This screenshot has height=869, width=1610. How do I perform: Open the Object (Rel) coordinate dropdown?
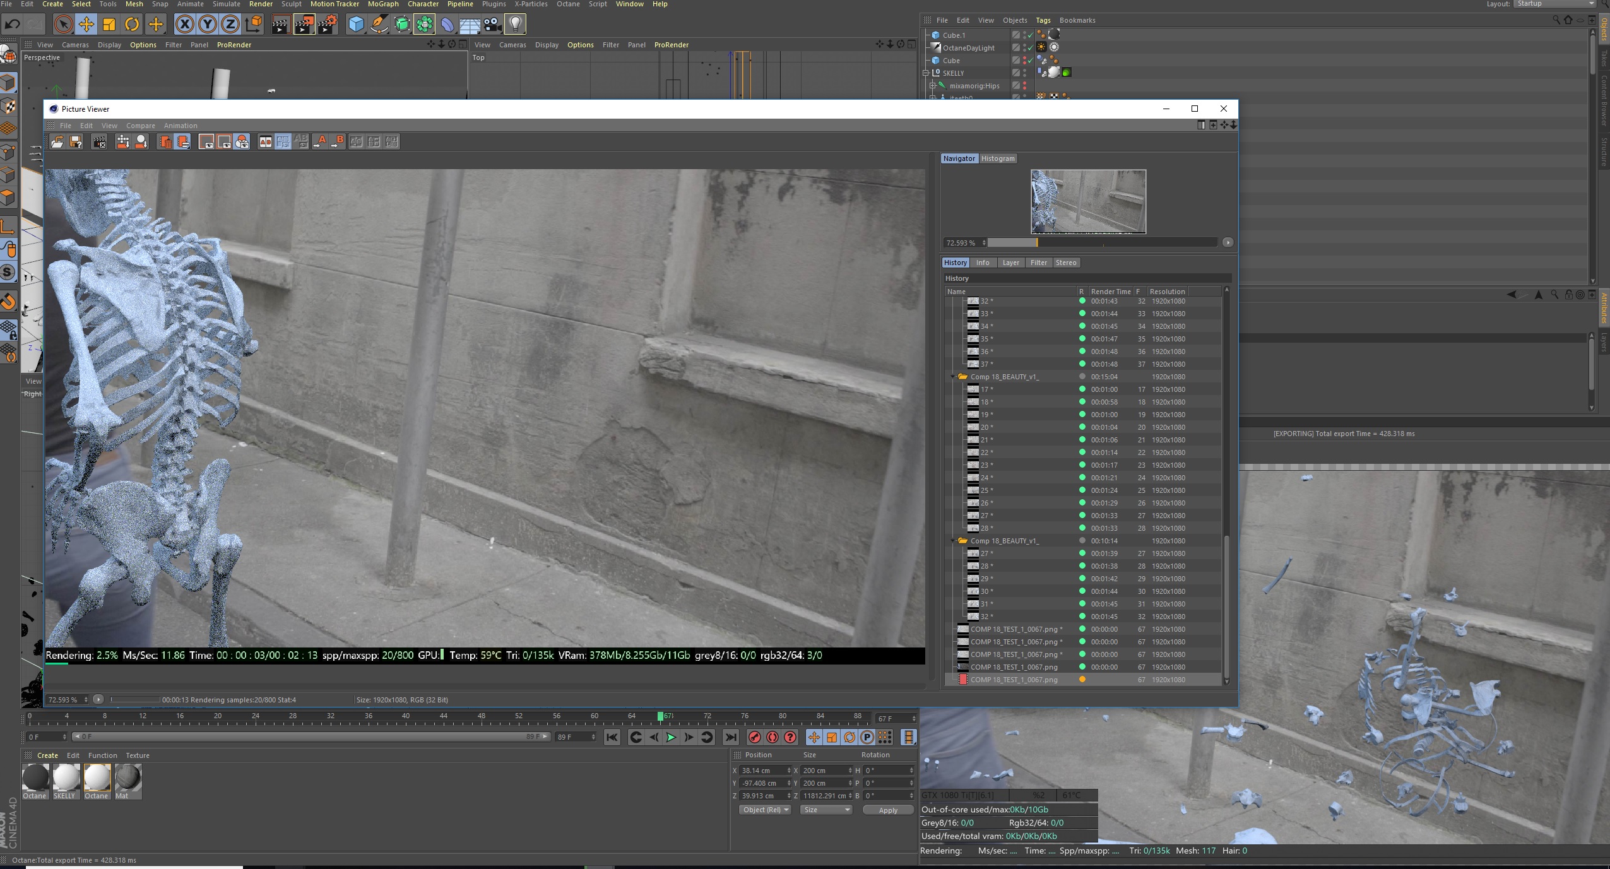point(765,810)
